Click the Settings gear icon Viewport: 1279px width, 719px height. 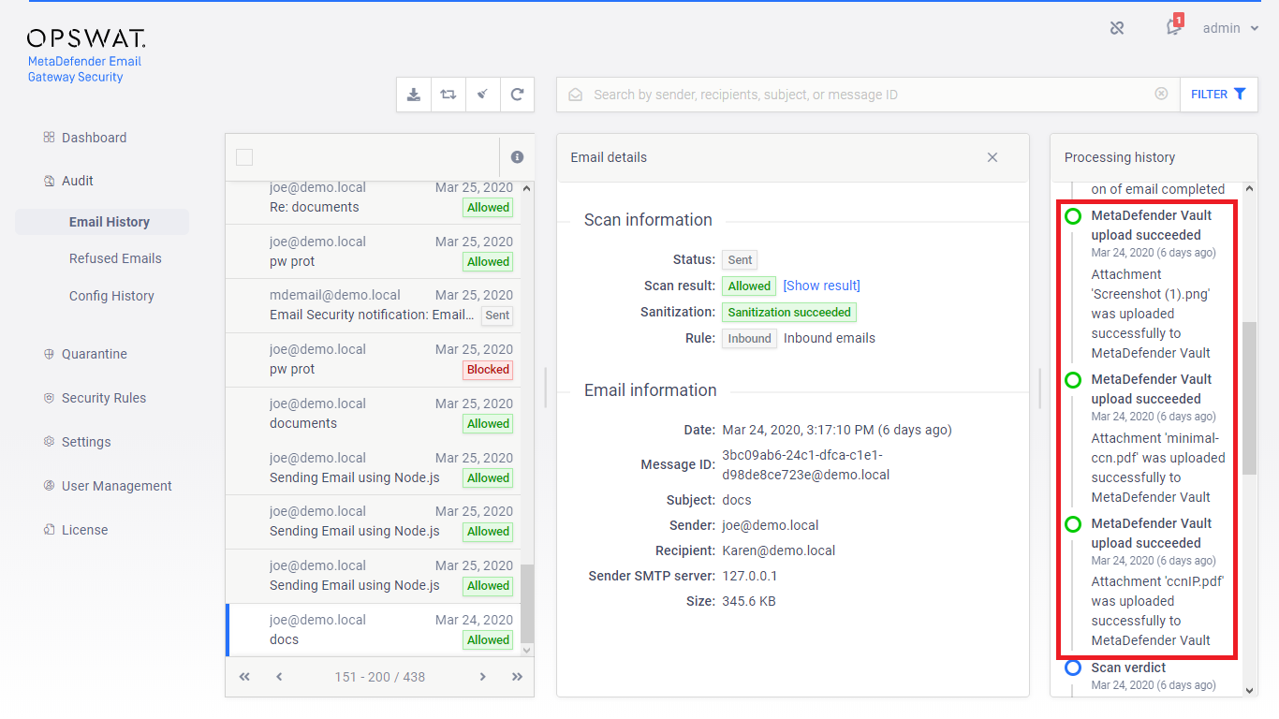(49, 442)
